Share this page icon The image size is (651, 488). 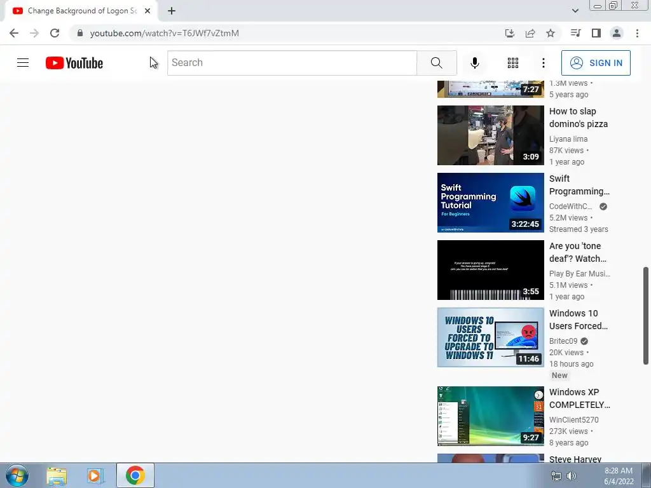point(530,33)
